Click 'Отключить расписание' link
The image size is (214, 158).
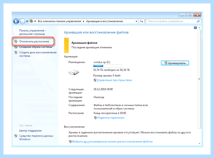(x=34, y=41)
